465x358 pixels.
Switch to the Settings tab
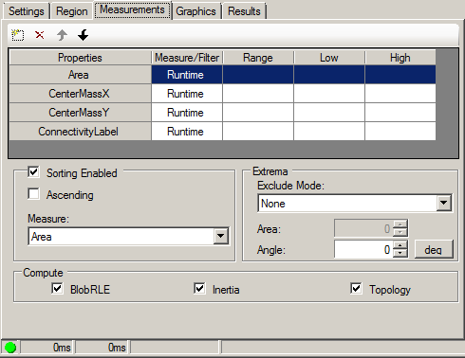click(x=27, y=11)
